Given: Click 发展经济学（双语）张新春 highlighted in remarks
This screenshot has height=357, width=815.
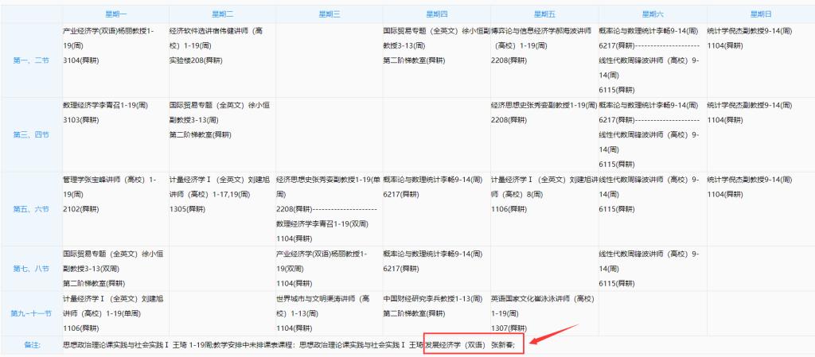Looking at the screenshot, I should click(474, 346).
